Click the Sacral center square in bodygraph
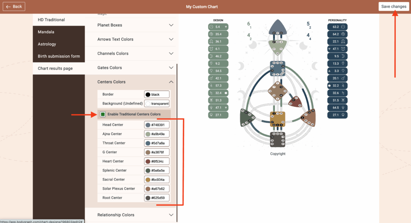Screen dimensions: 411x223 pos(278,120)
